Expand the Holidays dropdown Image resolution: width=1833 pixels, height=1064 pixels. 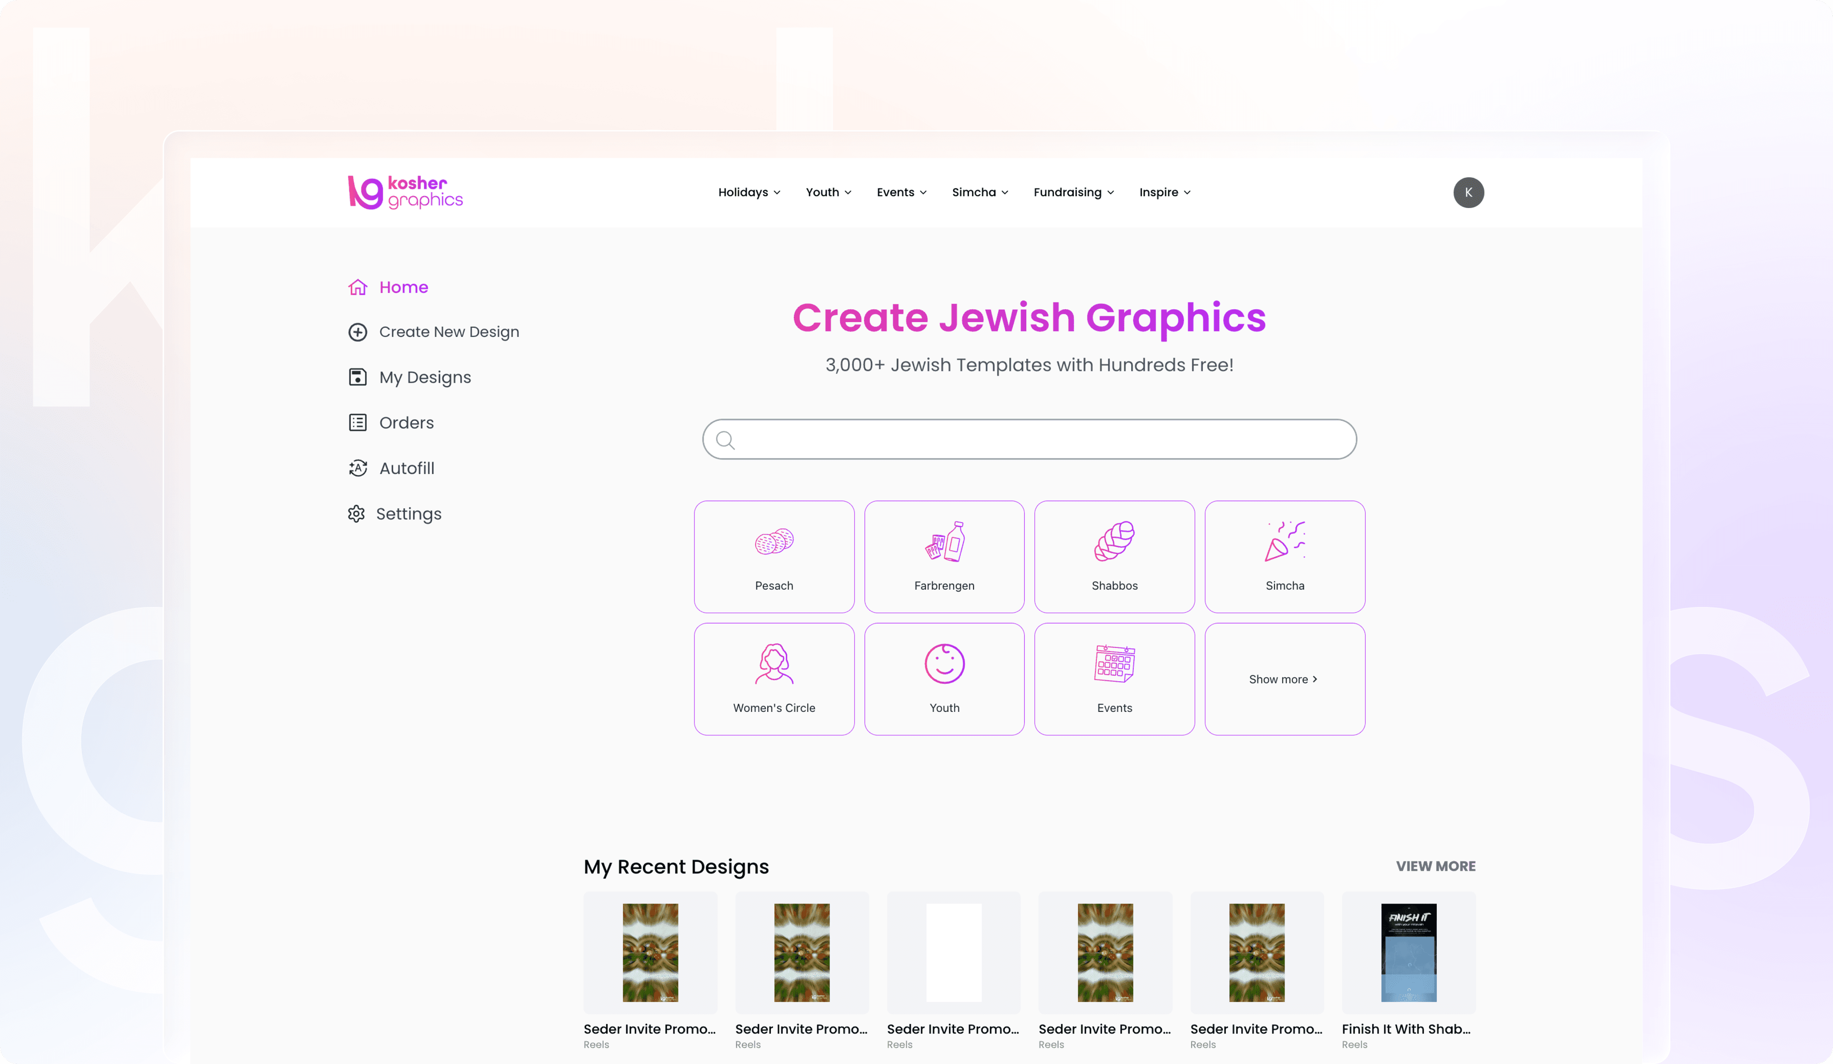click(x=748, y=192)
